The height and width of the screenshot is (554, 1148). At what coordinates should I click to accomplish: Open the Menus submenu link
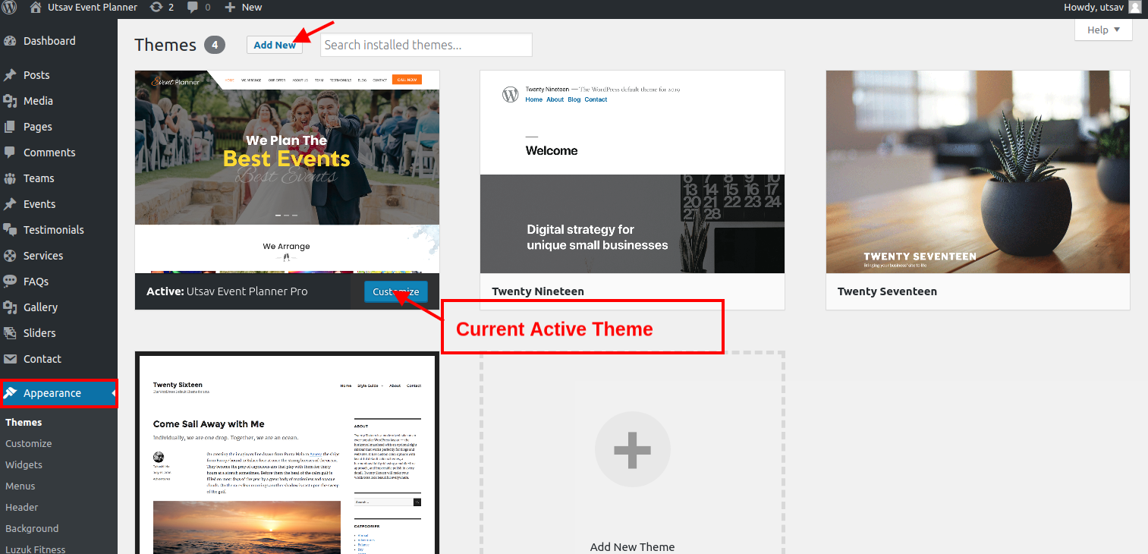(x=20, y=486)
